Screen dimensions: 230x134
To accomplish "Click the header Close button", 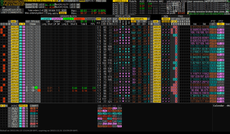I will click(x=33, y=24).
